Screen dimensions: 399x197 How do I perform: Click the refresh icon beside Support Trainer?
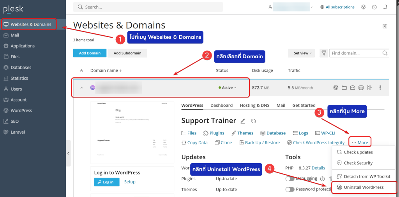[x=254, y=121]
